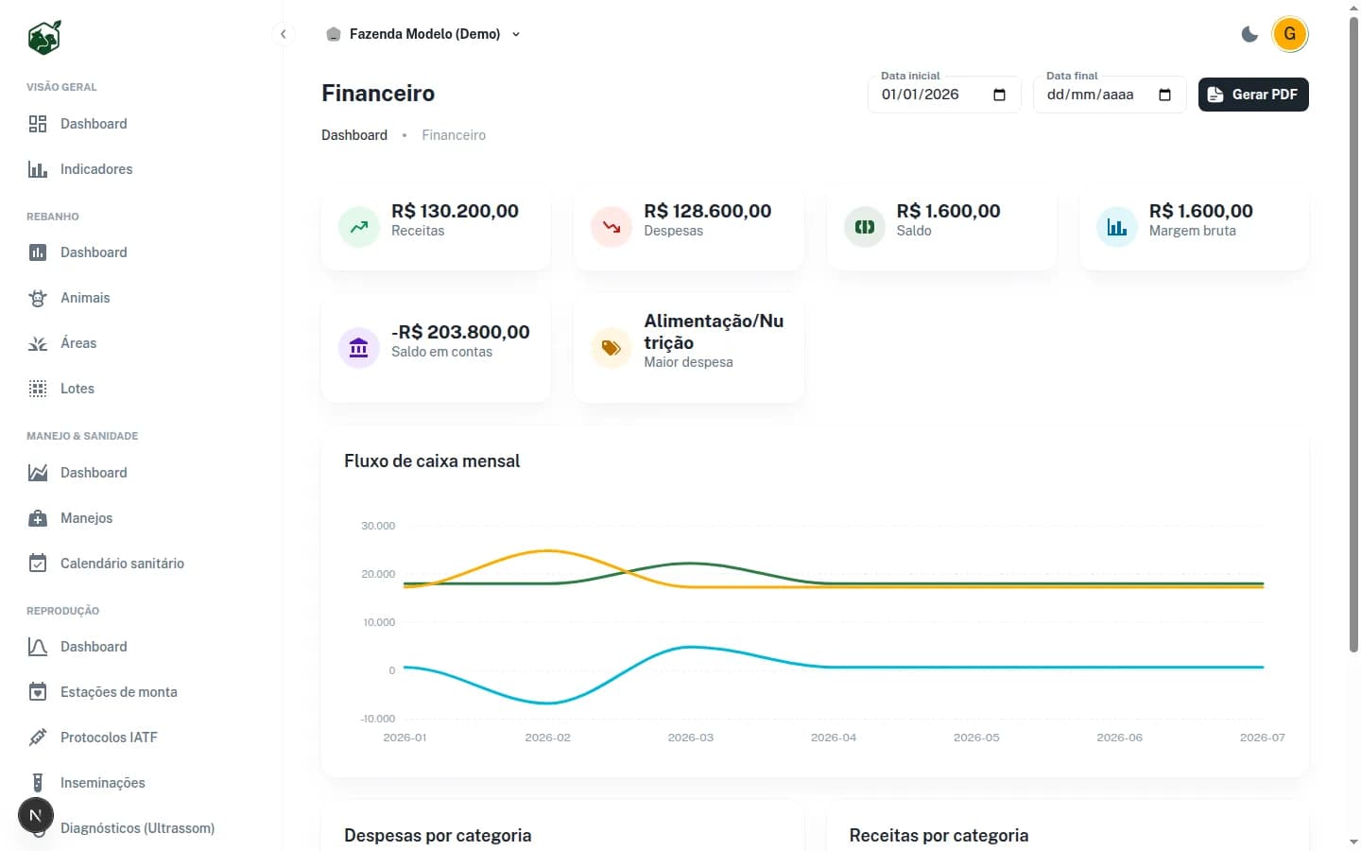Select the Áreas grass icon

(x=38, y=343)
